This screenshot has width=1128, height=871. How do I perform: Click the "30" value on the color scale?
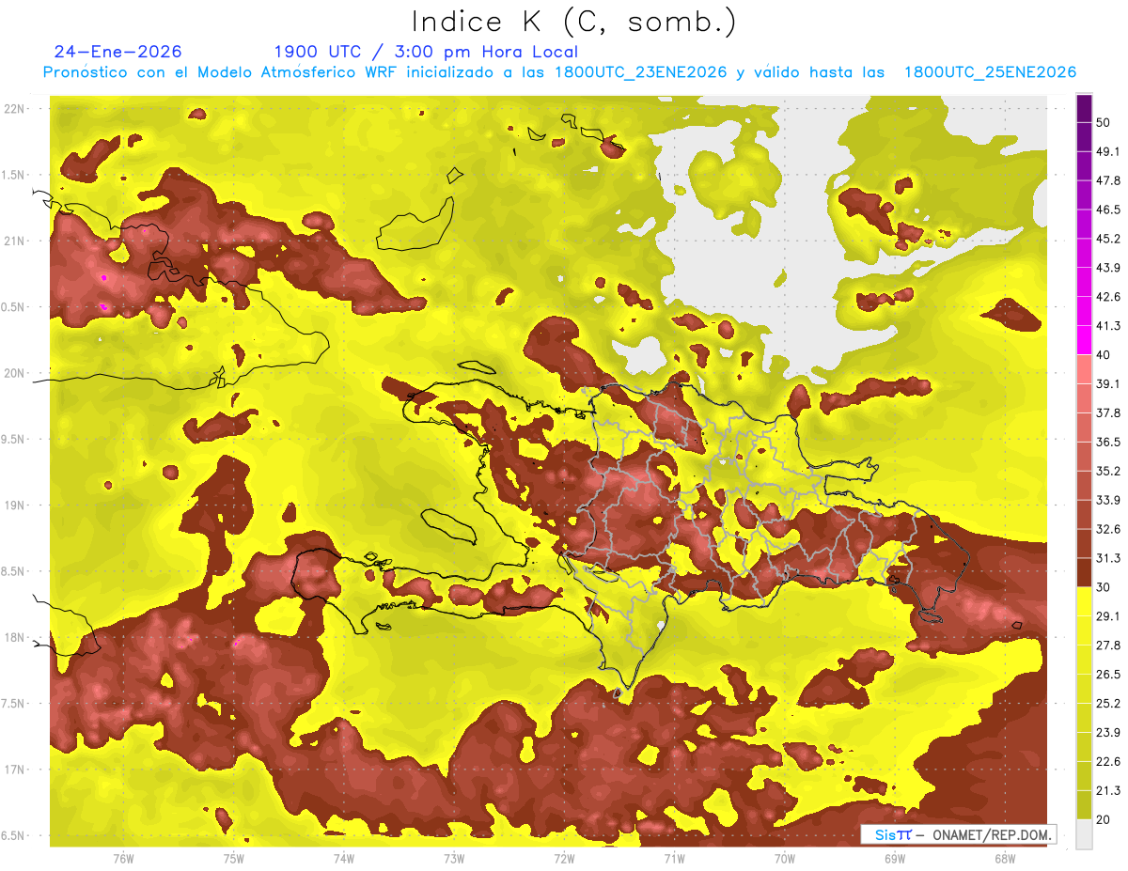pyautogui.click(x=1104, y=586)
